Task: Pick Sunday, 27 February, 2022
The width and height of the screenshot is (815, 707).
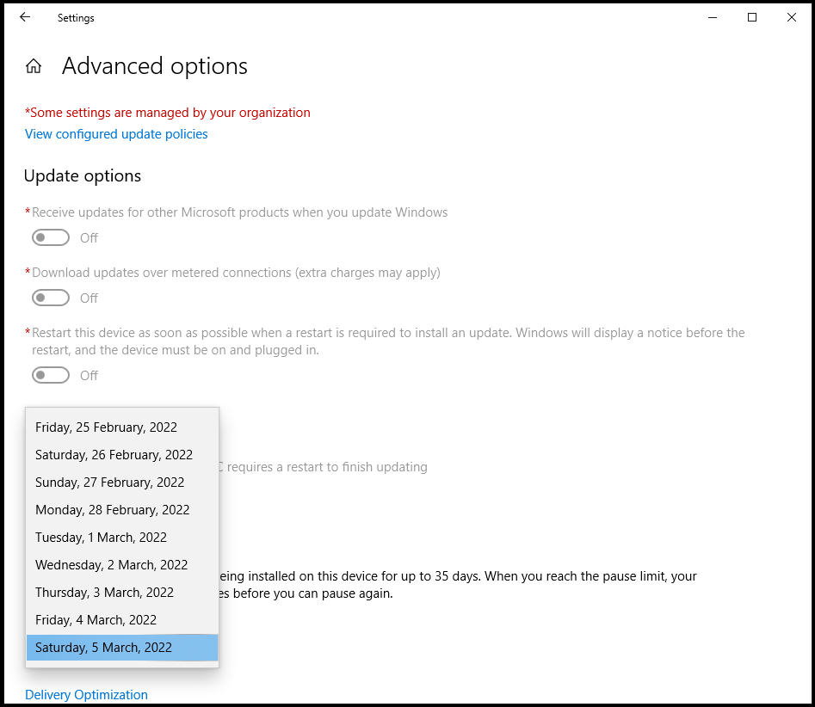Action: point(109,483)
